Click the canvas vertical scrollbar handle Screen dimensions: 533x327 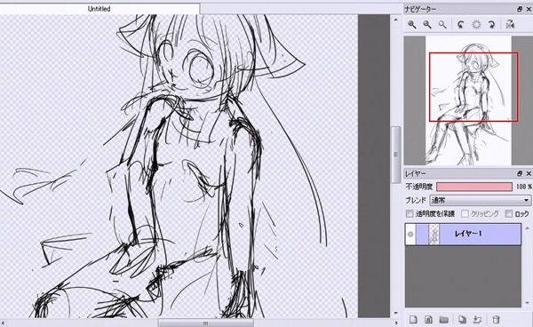point(395,155)
